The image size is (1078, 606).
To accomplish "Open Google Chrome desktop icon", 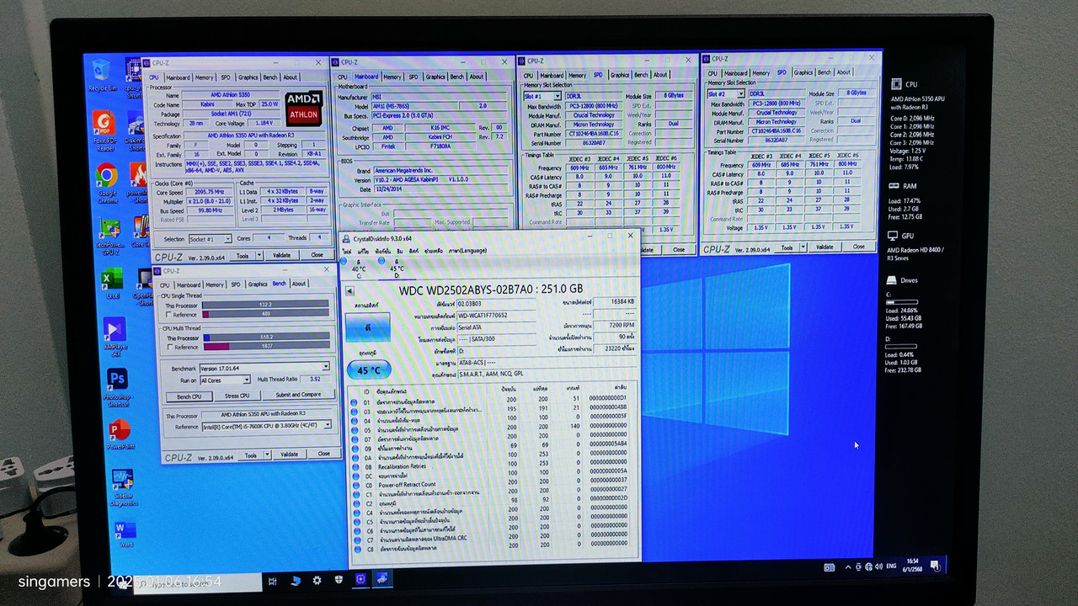I will [x=106, y=183].
